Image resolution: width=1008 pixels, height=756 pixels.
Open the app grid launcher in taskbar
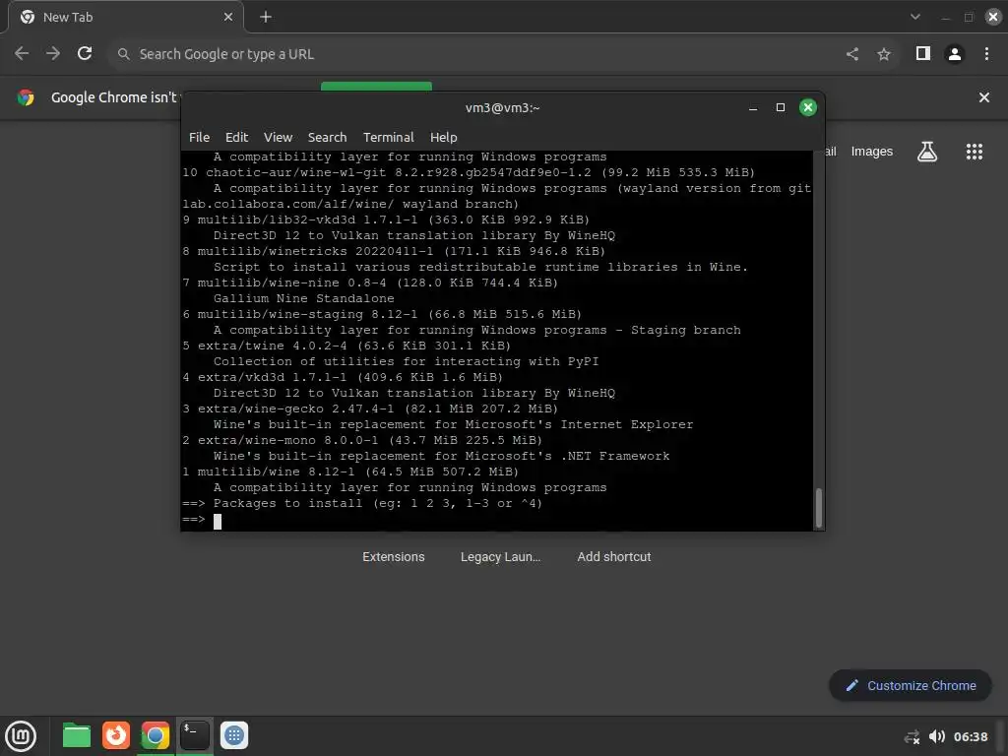(x=234, y=735)
